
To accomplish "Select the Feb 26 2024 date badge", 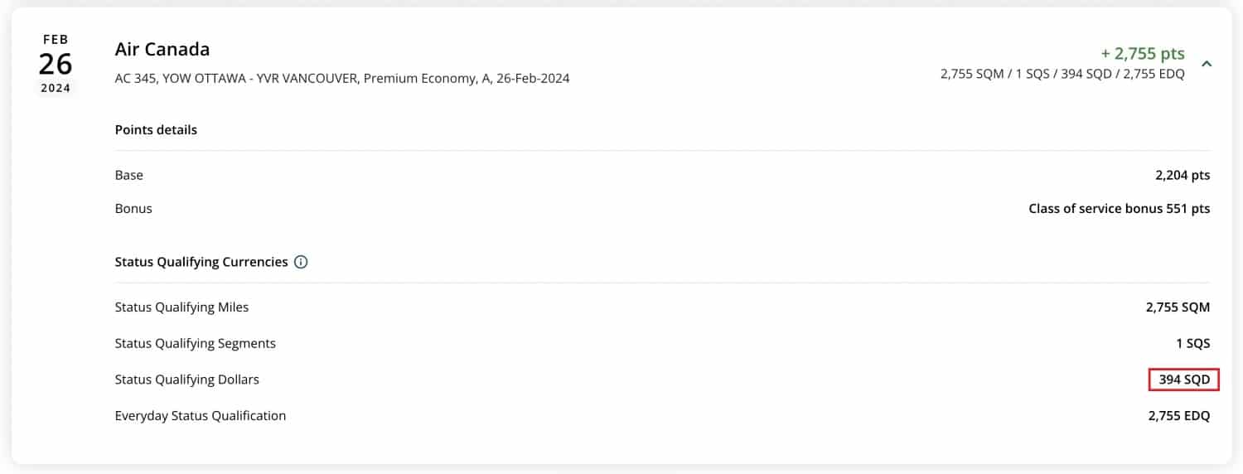I will 56,64.
